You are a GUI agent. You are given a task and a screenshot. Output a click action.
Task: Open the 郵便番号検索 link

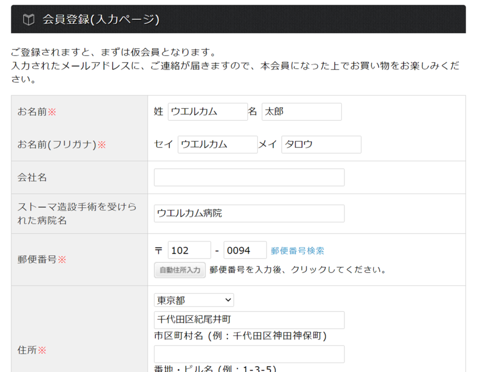(298, 251)
